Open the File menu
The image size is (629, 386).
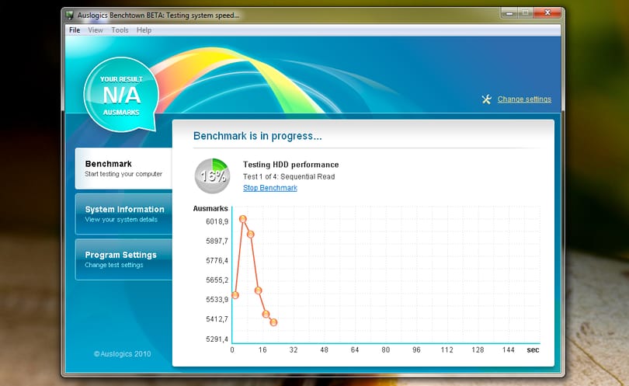[x=75, y=30]
